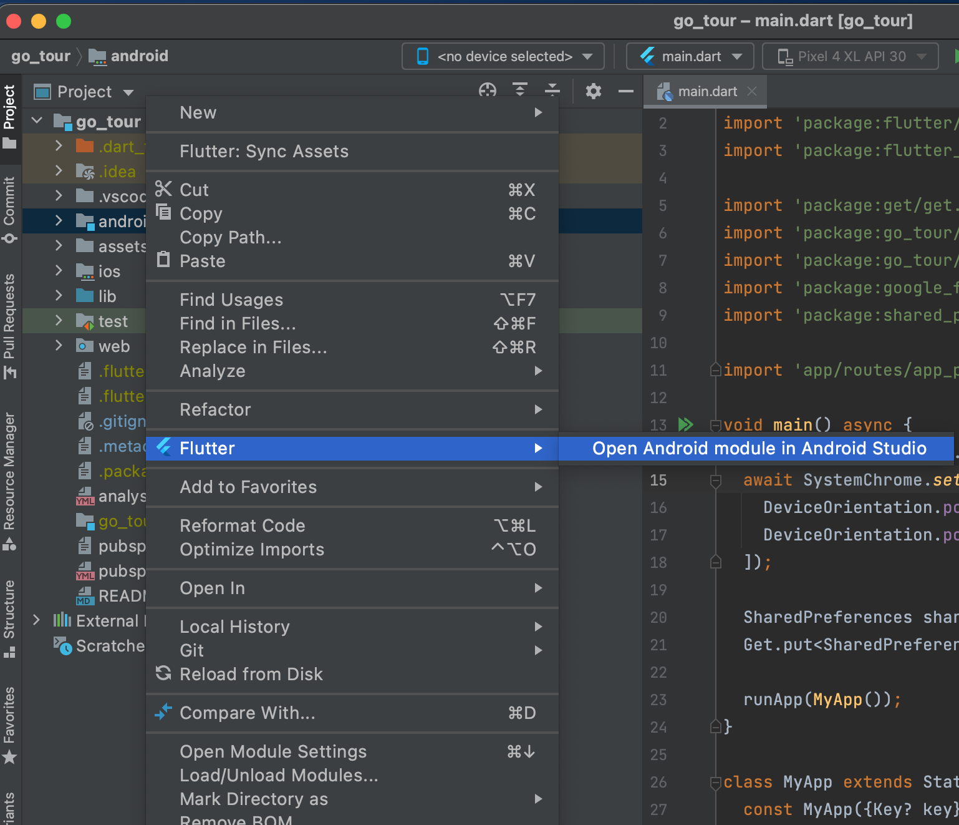Click the run gutter arrow beside main()
The image size is (959, 825).
pyautogui.click(x=685, y=425)
